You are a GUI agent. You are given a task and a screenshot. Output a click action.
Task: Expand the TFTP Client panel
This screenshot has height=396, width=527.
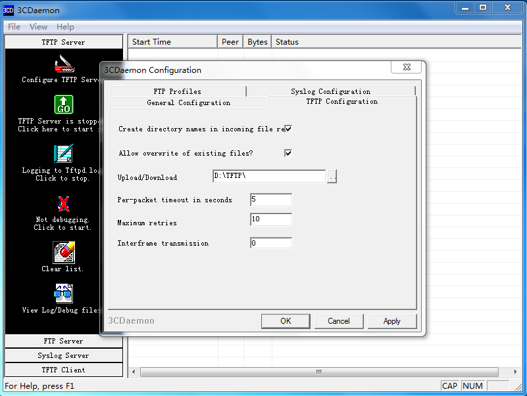(64, 370)
